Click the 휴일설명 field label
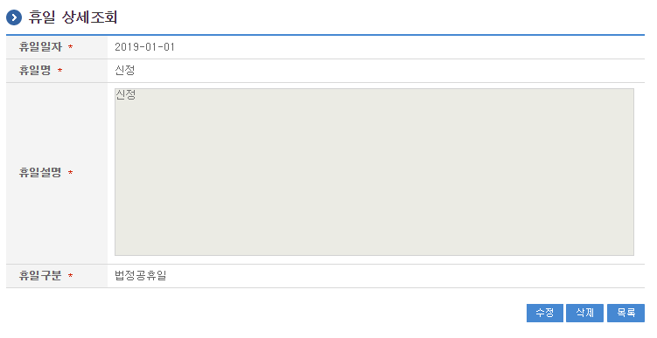Screen dimensions: 657x338 coord(40,172)
